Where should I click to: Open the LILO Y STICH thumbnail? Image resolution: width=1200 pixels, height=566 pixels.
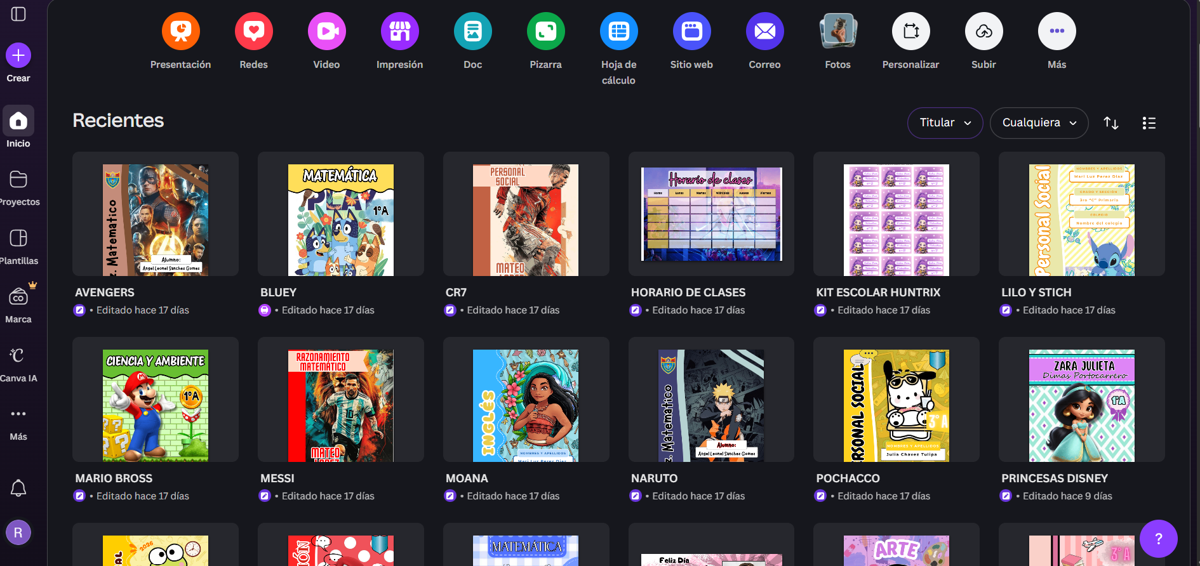pos(1082,214)
